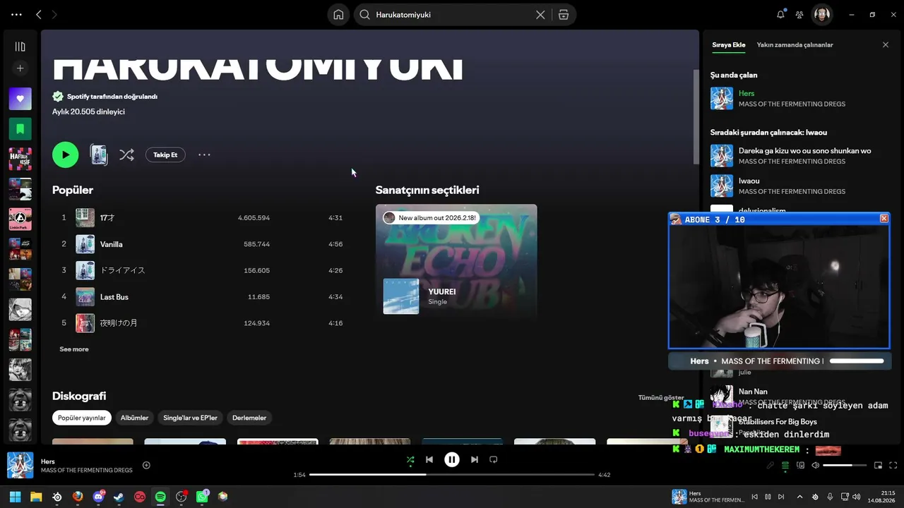Screen dimensions: 904x508
Task: Toggle repeat mode in the player
Action: (494, 459)
